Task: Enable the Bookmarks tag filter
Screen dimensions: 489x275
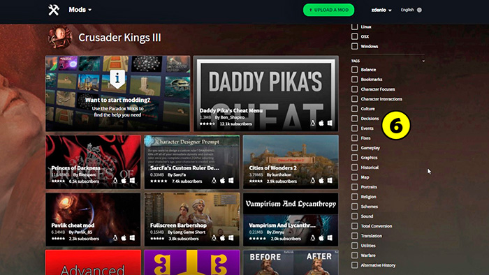Action: point(355,79)
